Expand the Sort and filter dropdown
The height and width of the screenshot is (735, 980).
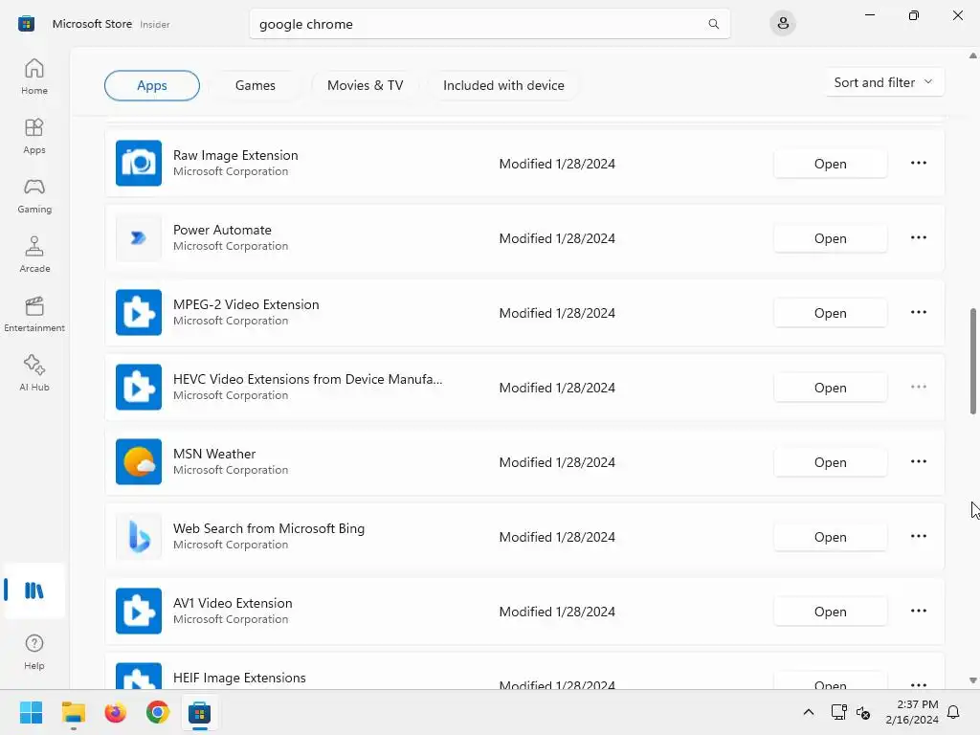coord(883,82)
